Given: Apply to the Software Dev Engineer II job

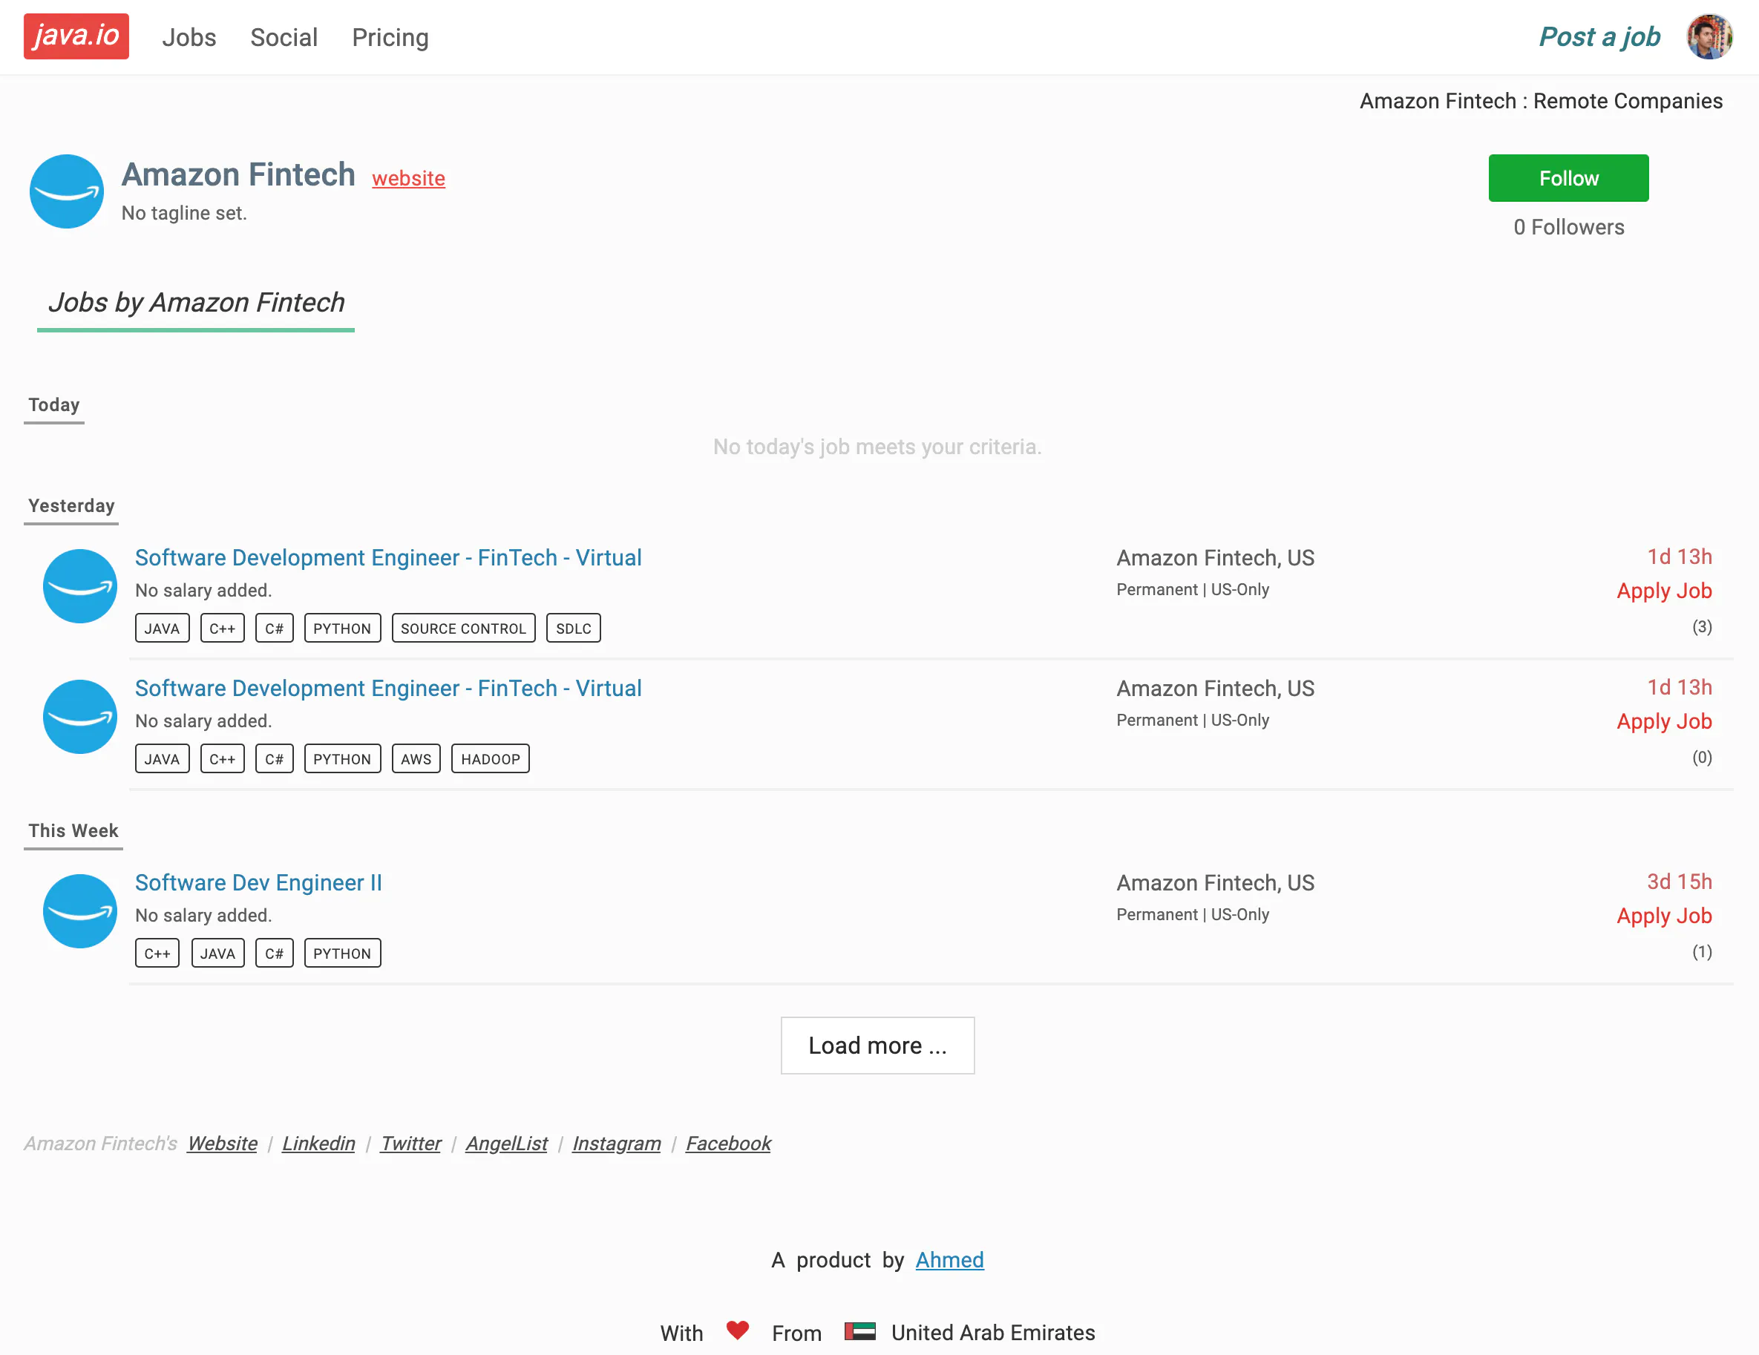Looking at the screenshot, I should coord(1664,916).
